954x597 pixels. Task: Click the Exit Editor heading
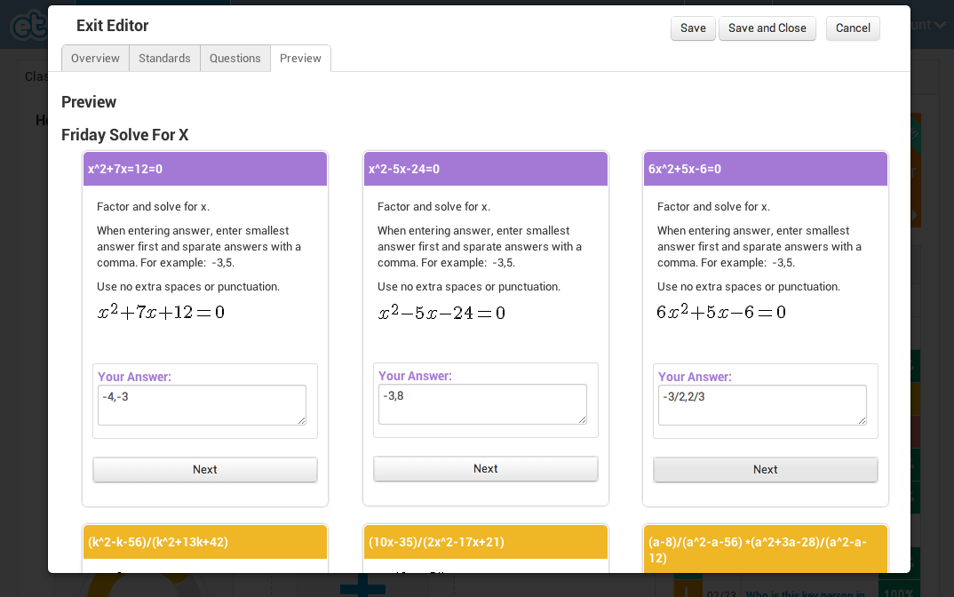coord(113,26)
